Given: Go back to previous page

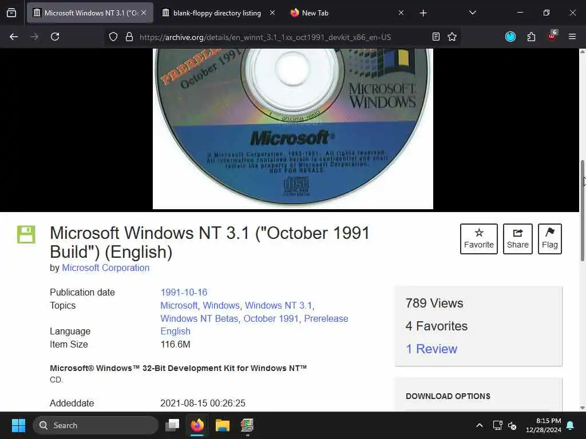Looking at the screenshot, I should point(14,37).
